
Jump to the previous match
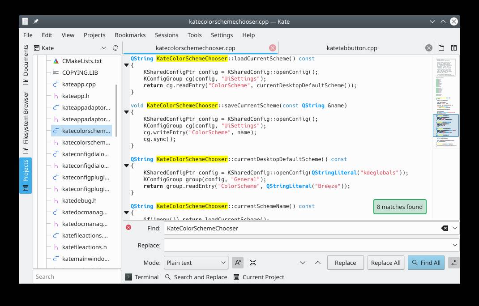[318, 263]
